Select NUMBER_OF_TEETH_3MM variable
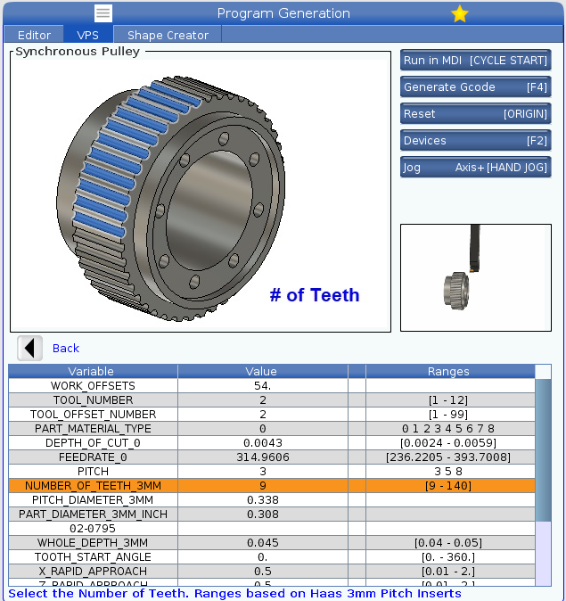The width and height of the screenshot is (566, 601). [x=93, y=486]
